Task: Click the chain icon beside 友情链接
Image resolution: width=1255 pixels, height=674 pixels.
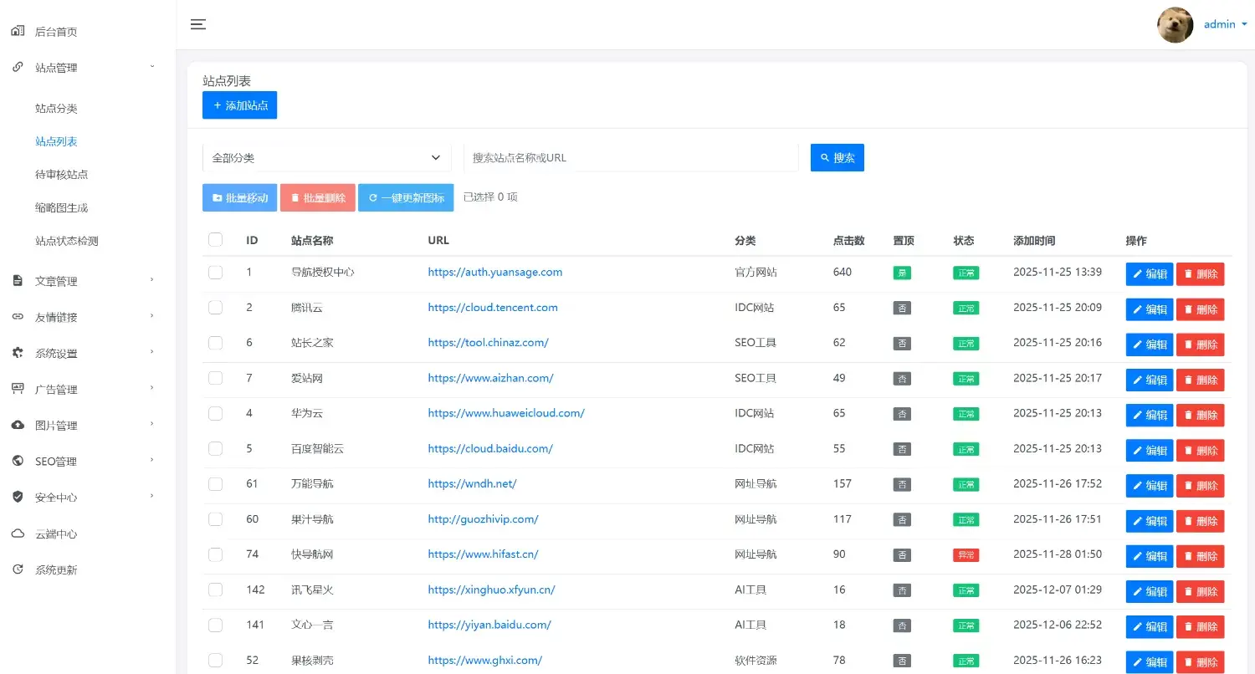Action: [x=18, y=317]
